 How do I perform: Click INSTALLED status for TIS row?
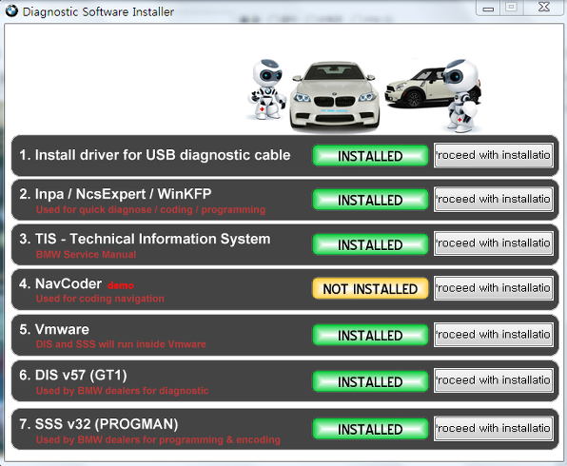(370, 244)
